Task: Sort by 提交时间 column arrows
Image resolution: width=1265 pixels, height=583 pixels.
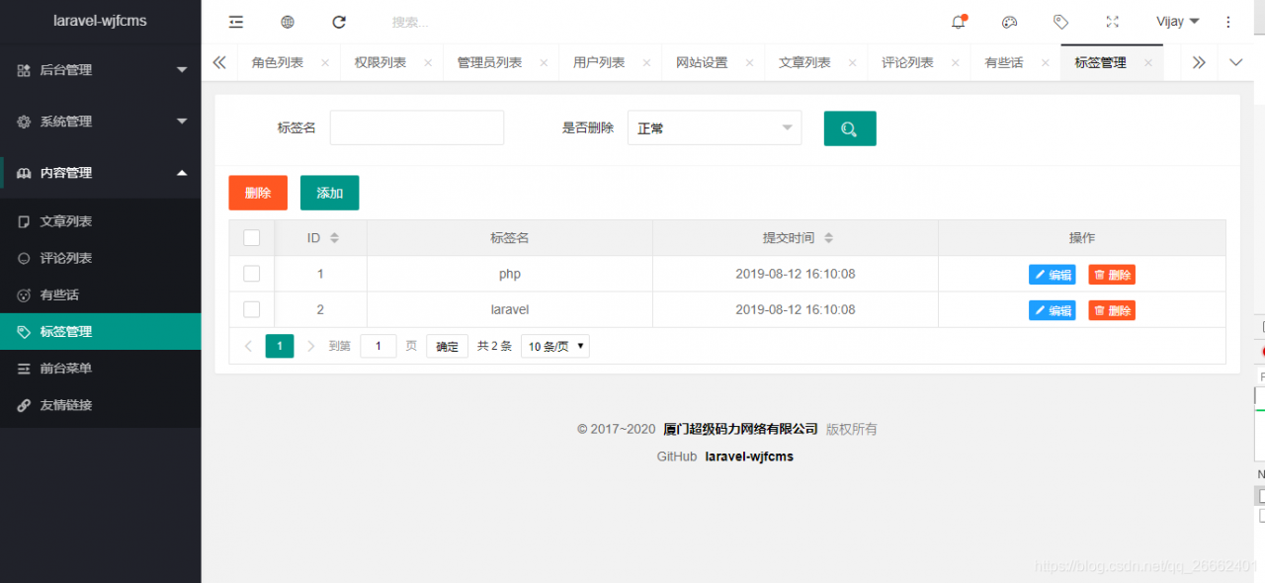Action: [828, 238]
